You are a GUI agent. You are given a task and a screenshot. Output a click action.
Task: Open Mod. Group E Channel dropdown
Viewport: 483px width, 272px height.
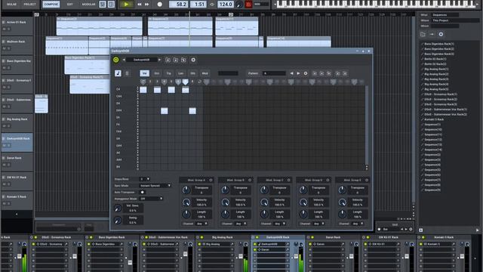pos(358,224)
